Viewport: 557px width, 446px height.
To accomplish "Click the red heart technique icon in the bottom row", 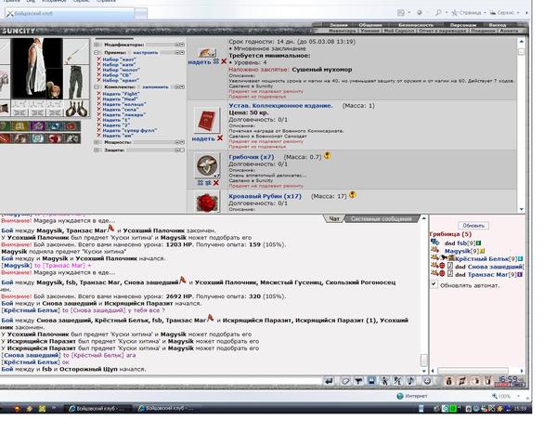I will click(55, 138).
